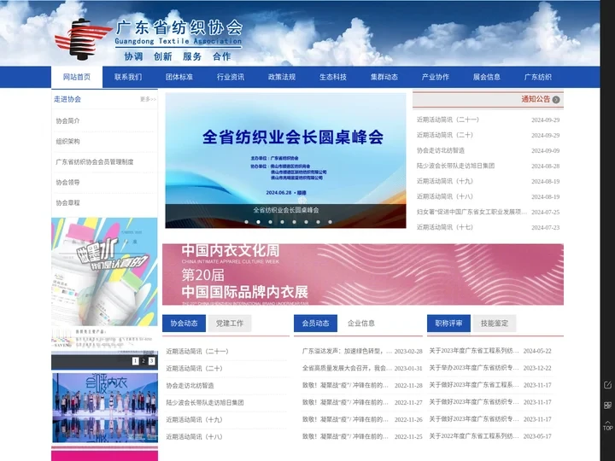The height and width of the screenshot is (461, 615).
Task: Select seventh dot of main carousel
Action: click(x=318, y=222)
